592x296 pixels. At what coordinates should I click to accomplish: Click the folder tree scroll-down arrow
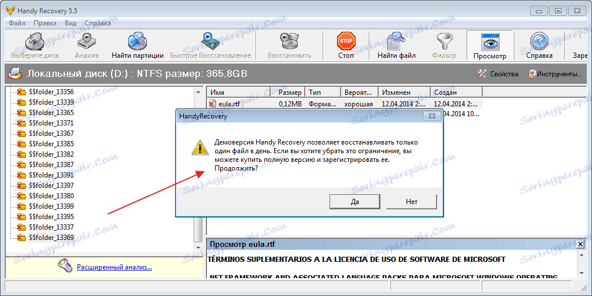pyautogui.click(x=198, y=247)
